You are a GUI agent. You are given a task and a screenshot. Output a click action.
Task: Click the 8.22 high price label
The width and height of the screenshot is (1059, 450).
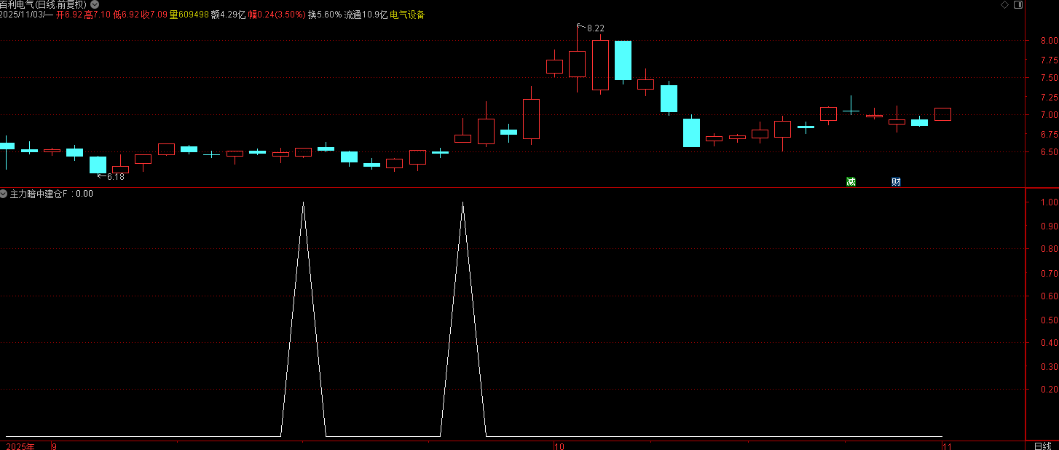click(x=595, y=29)
